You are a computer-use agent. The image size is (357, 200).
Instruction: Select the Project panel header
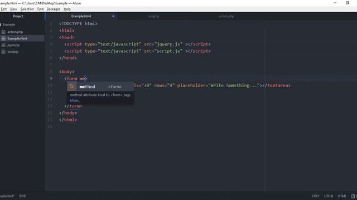18,16
